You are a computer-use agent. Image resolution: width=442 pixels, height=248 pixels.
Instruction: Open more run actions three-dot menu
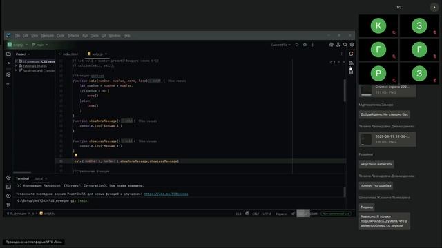coord(313,45)
